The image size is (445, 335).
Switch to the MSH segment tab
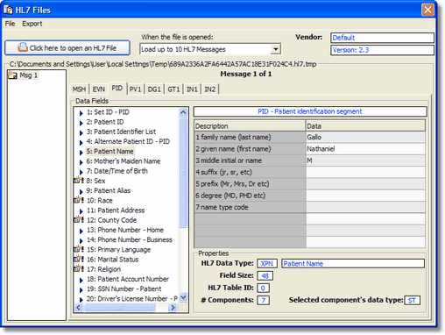point(79,89)
